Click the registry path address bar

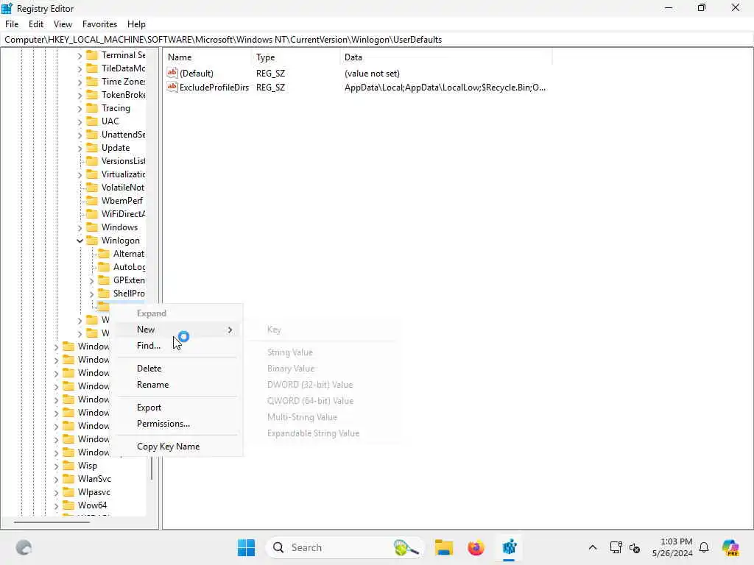[x=377, y=40]
